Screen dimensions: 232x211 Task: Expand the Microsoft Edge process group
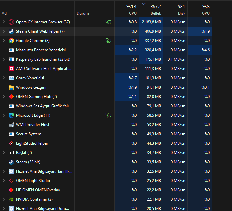click(x=4, y=115)
